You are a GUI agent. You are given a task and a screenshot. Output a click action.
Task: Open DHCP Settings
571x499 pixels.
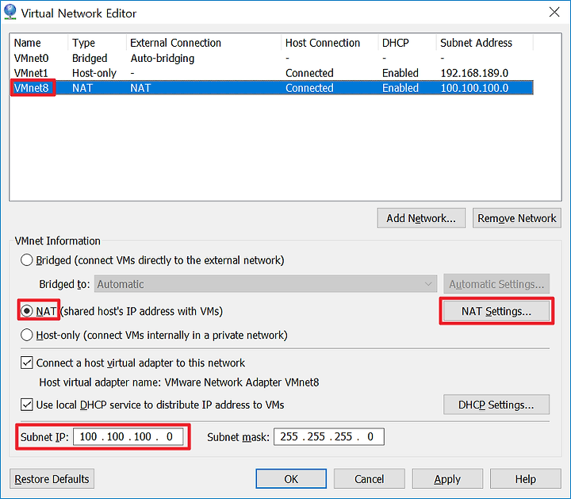pos(496,405)
